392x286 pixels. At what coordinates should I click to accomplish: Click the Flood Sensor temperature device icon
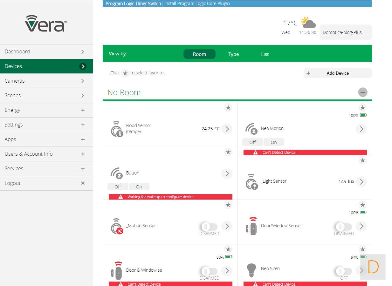pos(117,129)
